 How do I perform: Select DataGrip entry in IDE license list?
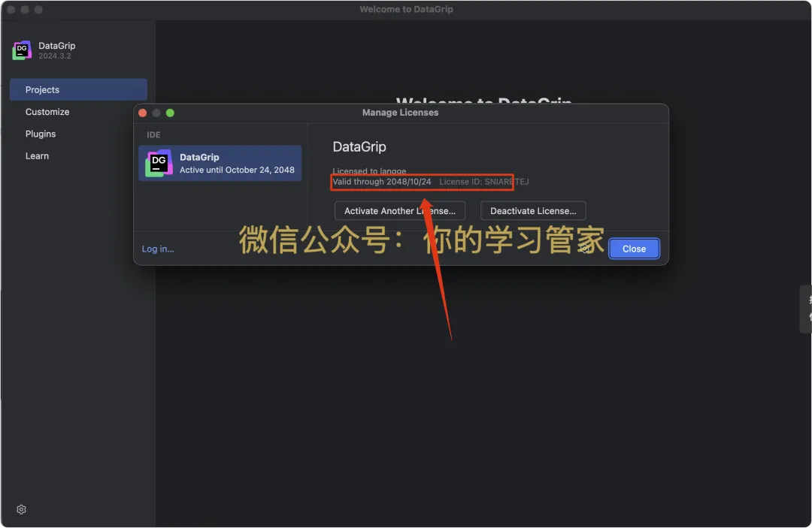point(220,163)
